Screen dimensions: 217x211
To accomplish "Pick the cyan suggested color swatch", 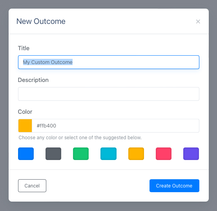I will (x=108, y=154).
